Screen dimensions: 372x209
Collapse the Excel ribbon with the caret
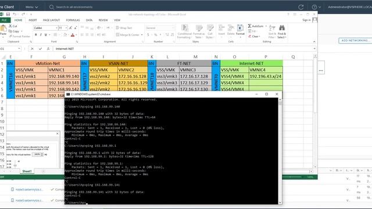coord(314,42)
